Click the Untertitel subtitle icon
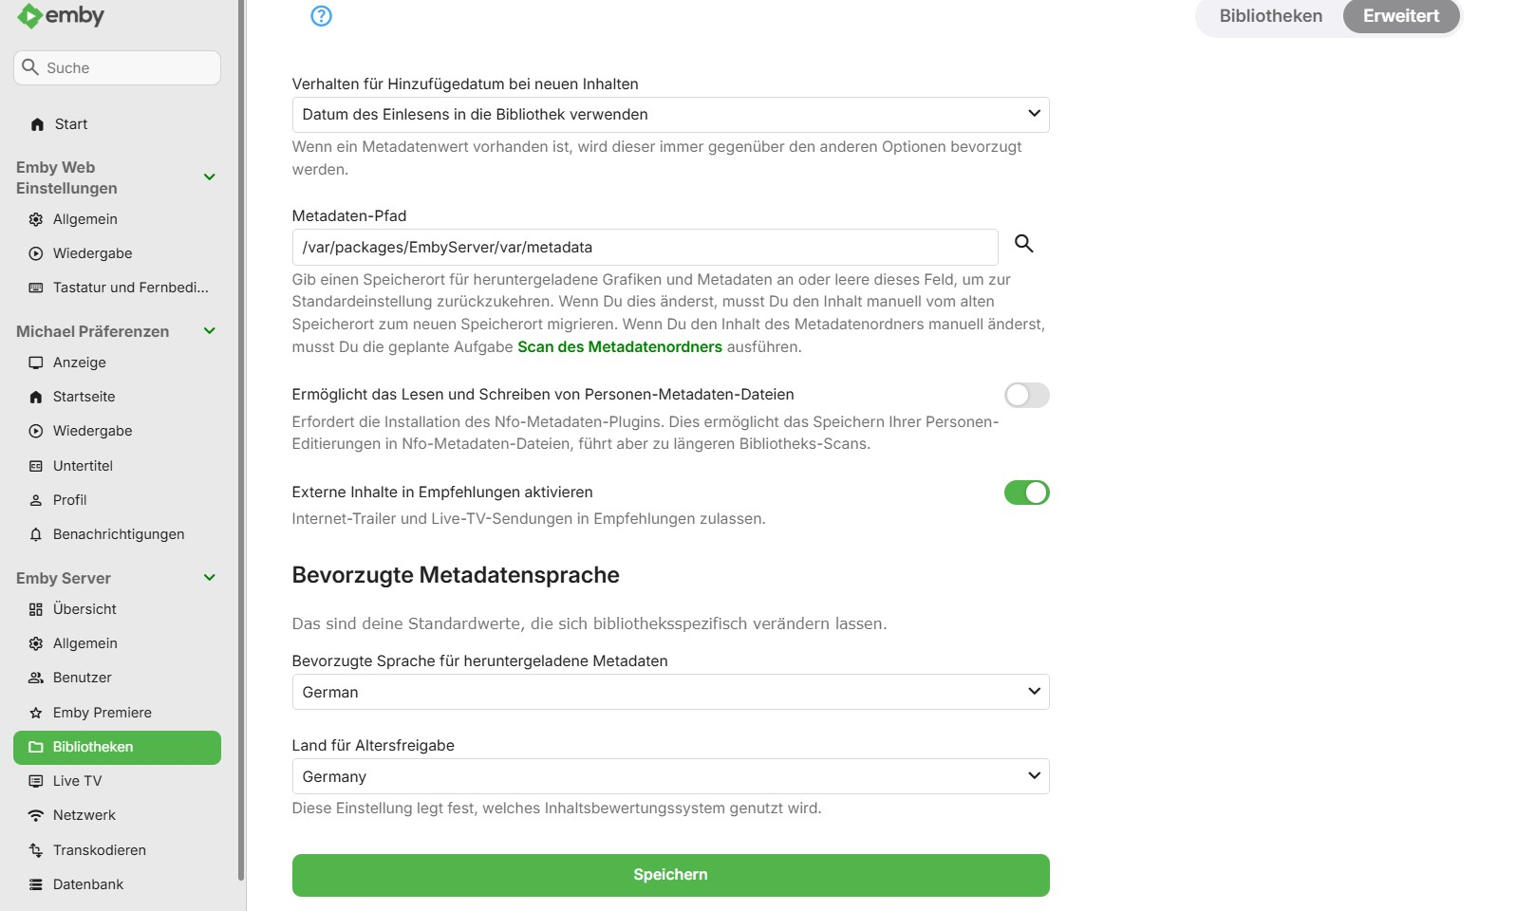This screenshot has width=1516, height=911. pos(36,466)
